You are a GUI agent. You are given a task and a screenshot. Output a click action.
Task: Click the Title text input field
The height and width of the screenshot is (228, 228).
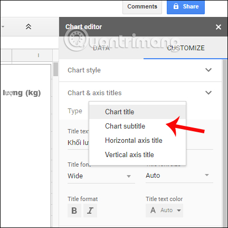point(140,142)
